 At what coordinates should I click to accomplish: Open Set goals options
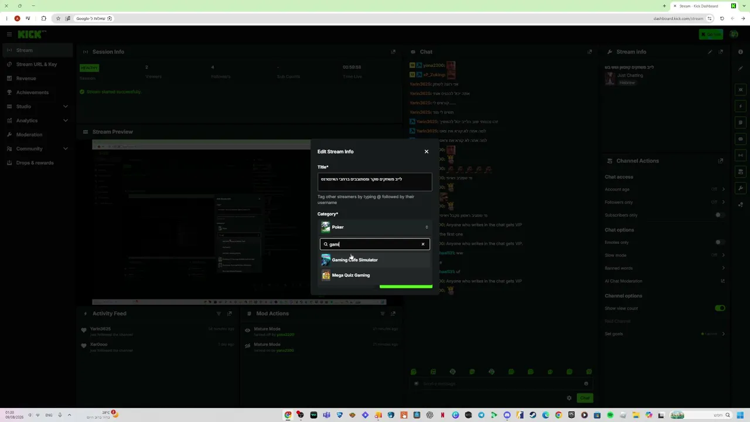pyautogui.click(x=665, y=334)
